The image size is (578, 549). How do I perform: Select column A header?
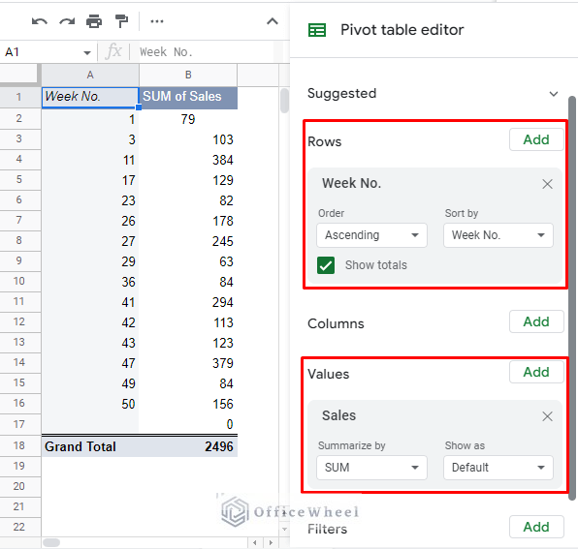tap(90, 76)
